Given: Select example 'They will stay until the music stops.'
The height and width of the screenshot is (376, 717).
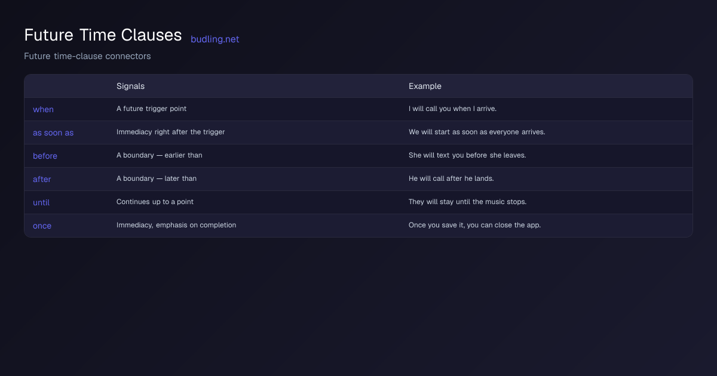Looking at the screenshot, I should coord(467,202).
